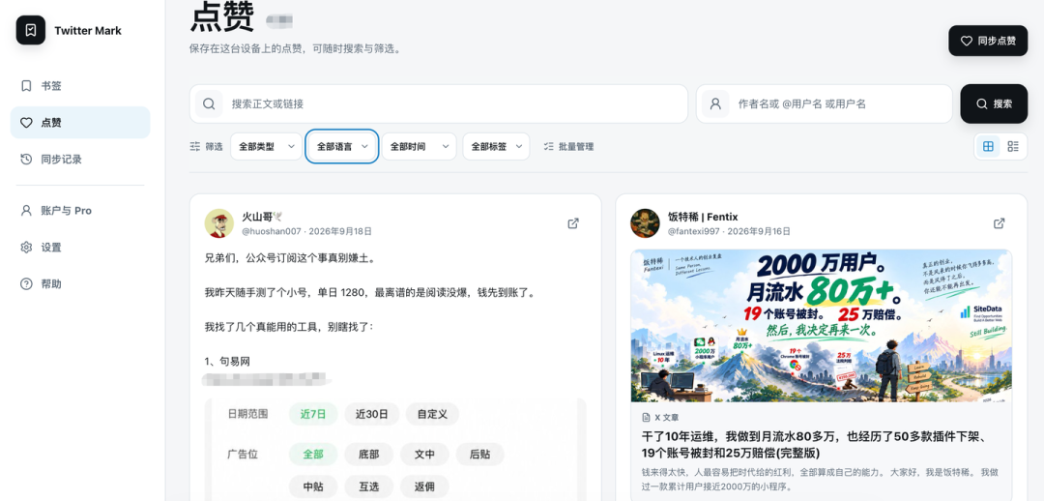The height and width of the screenshot is (501, 1044).
Task: Select 全部 ad position chip
Action: tap(313, 455)
